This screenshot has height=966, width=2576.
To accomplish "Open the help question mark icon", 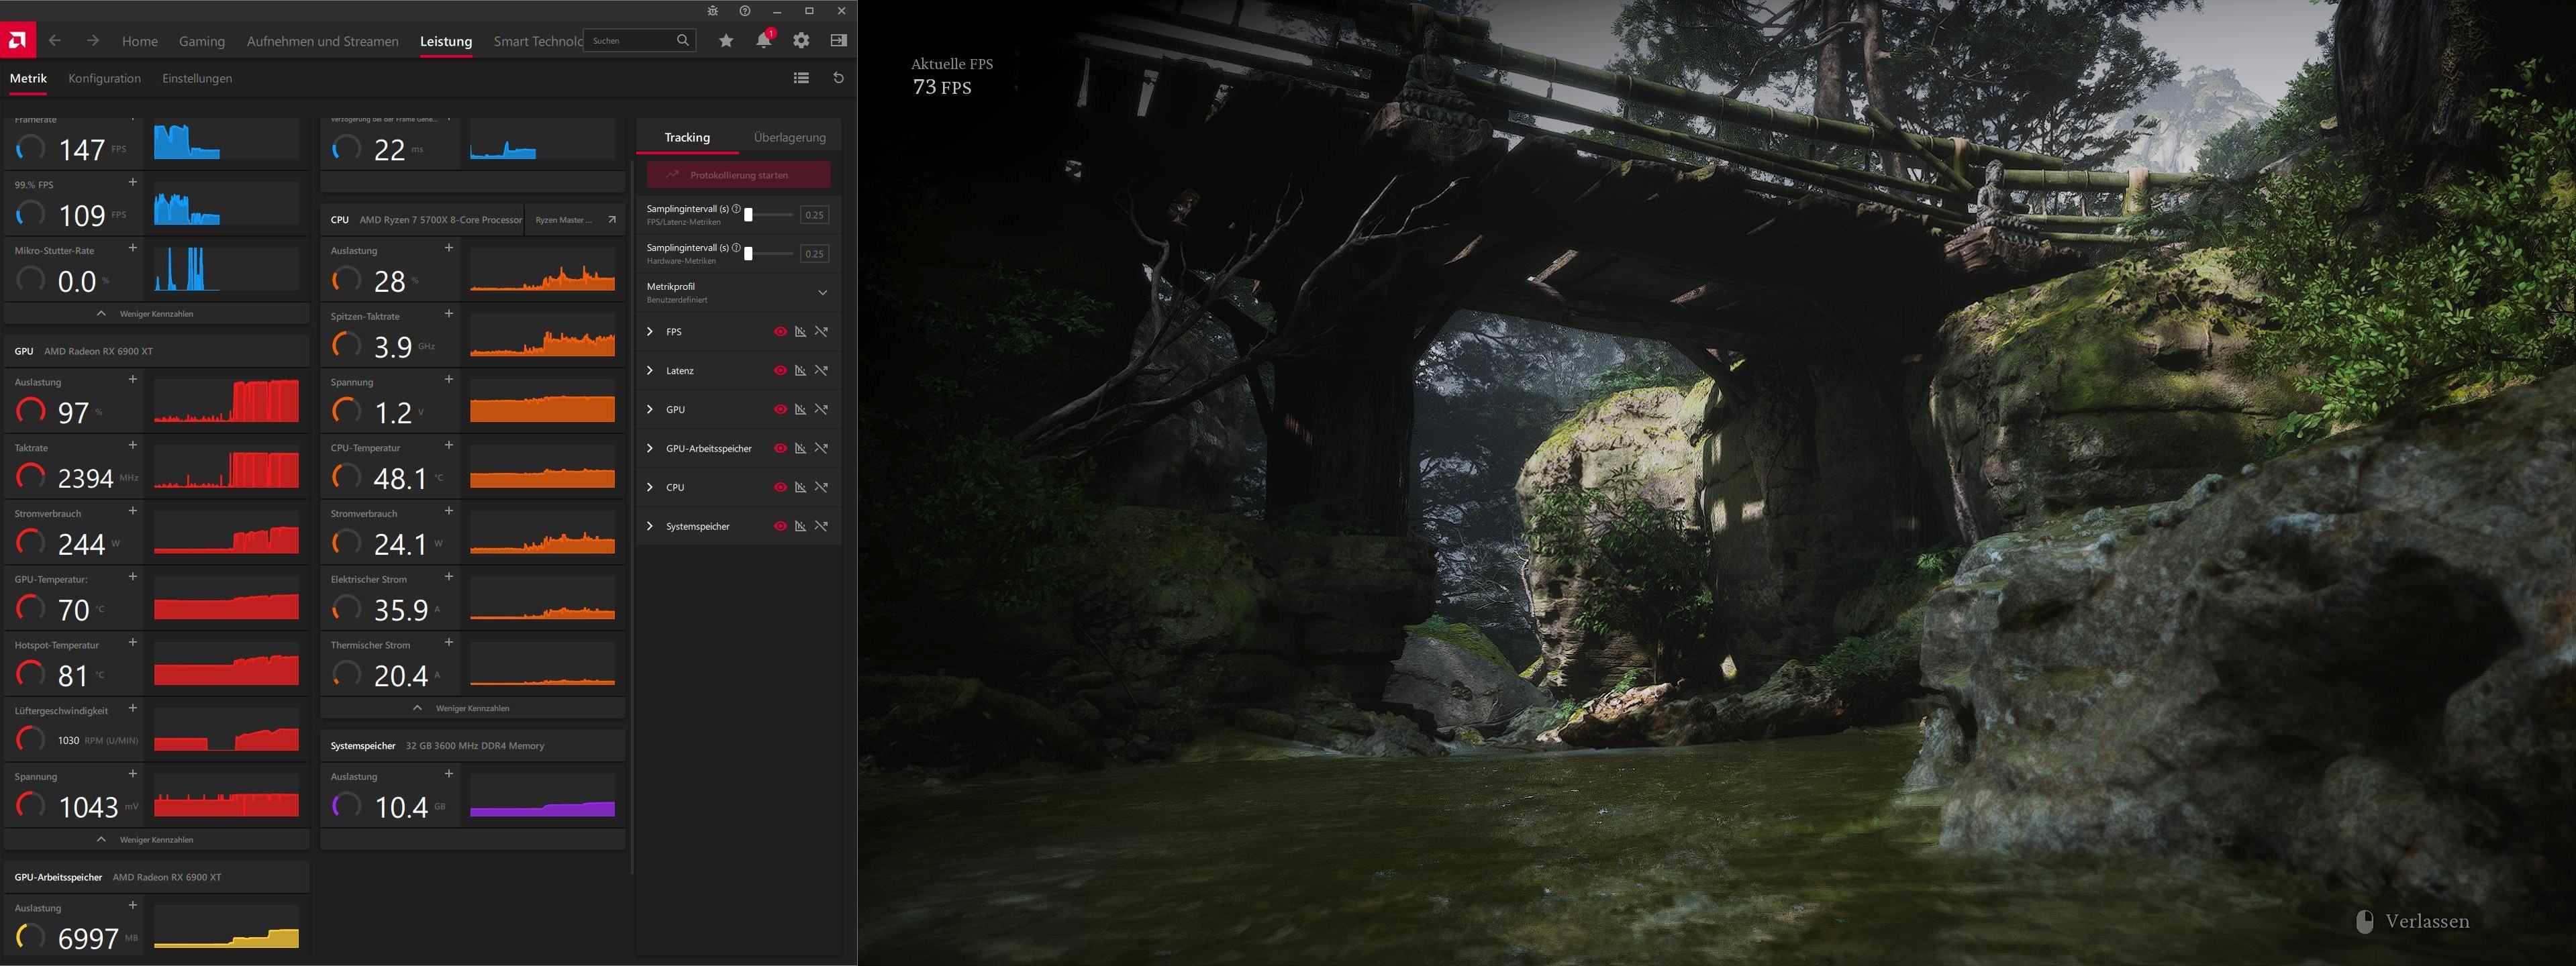I will 744,11.
